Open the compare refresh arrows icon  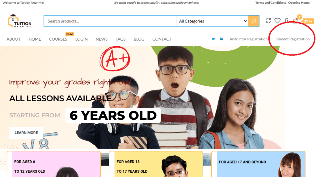268,21
